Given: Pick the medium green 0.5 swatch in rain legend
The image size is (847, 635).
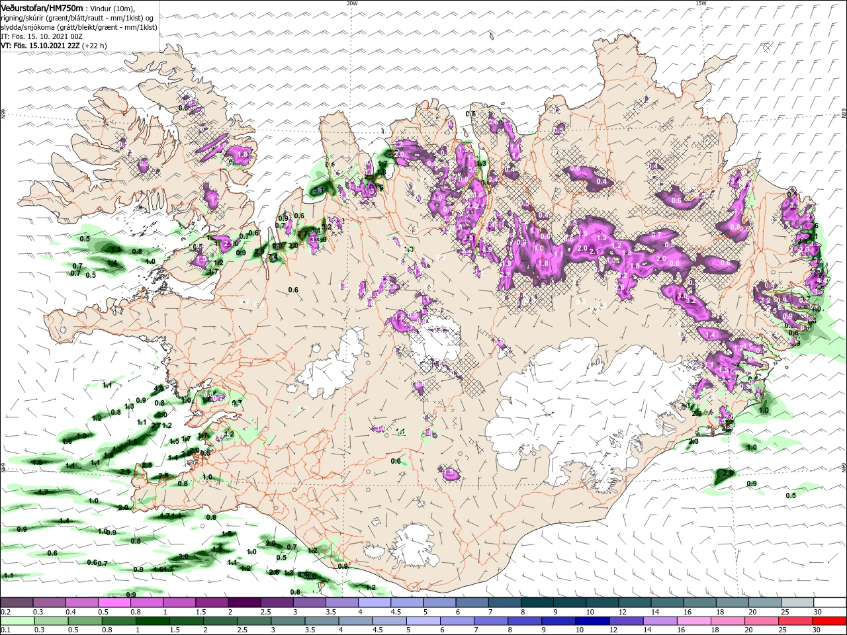Looking at the screenshot, I should click(85, 620).
